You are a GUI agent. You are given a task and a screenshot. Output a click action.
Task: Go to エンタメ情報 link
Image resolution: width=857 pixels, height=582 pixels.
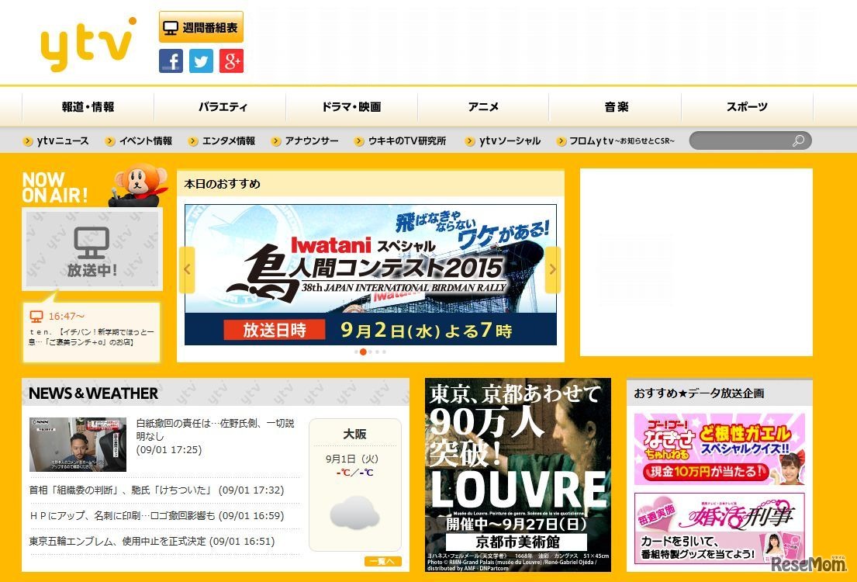(222, 141)
